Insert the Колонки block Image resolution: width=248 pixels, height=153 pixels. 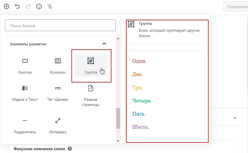click(58, 65)
